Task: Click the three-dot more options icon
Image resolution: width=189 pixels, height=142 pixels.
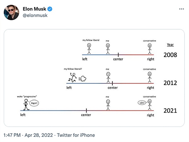Action: click(x=181, y=9)
